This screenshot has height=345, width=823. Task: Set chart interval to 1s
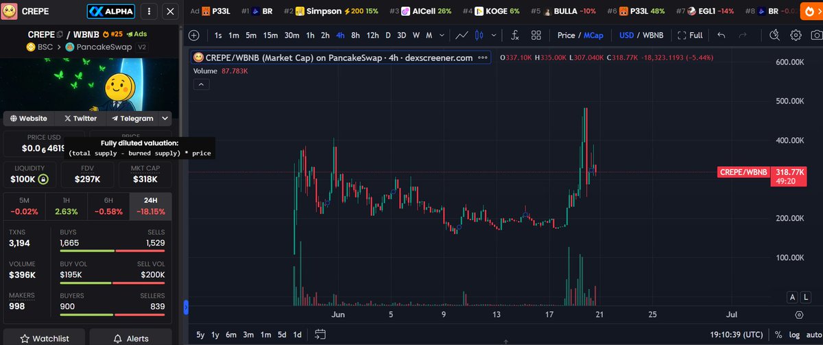point(218,35)
